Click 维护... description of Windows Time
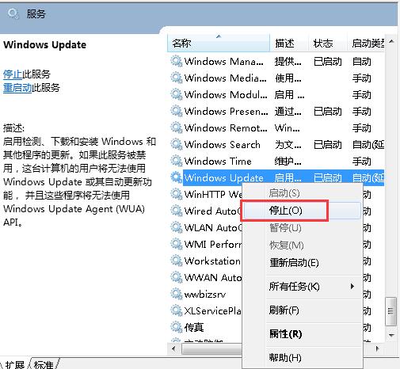Image resolution: width=400 pixels, height=369 pixels. (288, 161)
